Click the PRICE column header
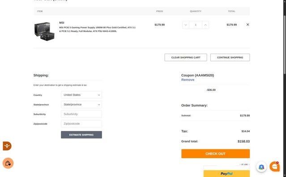 pos(159,11)
